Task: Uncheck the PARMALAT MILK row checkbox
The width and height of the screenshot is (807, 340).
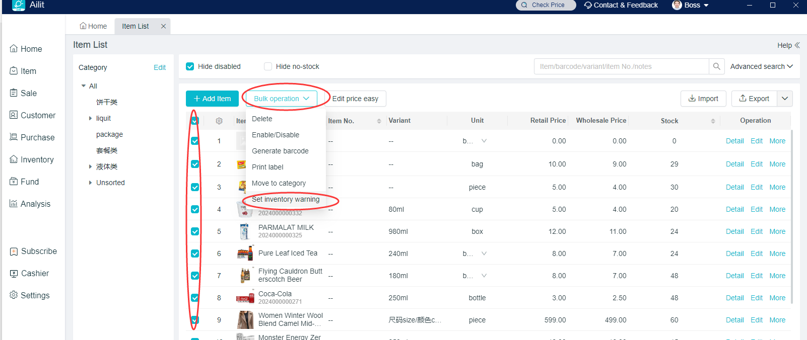Action: point(195,231)
